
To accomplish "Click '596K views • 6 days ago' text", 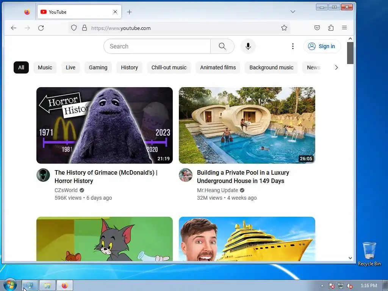I will coord(83,198).
